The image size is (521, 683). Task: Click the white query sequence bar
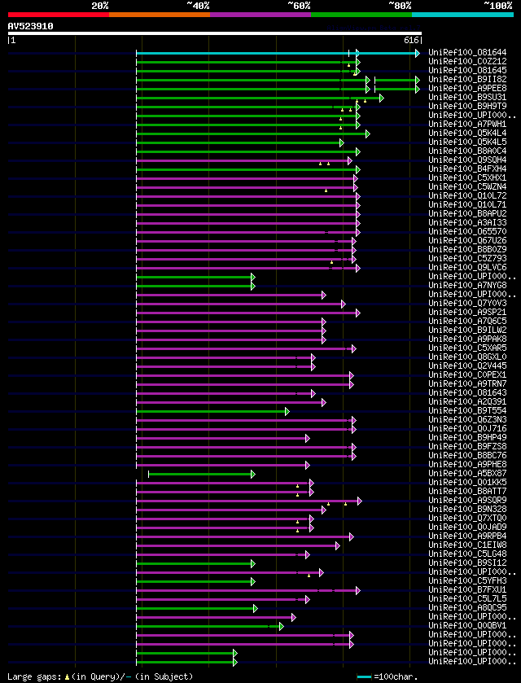(215, 33)
